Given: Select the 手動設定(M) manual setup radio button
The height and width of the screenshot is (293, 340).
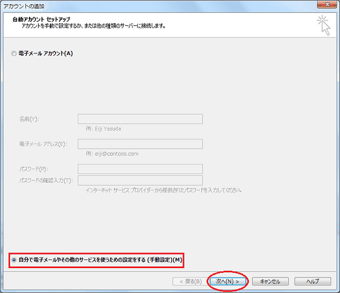Looking at the screenshot, I should point(13,260).
